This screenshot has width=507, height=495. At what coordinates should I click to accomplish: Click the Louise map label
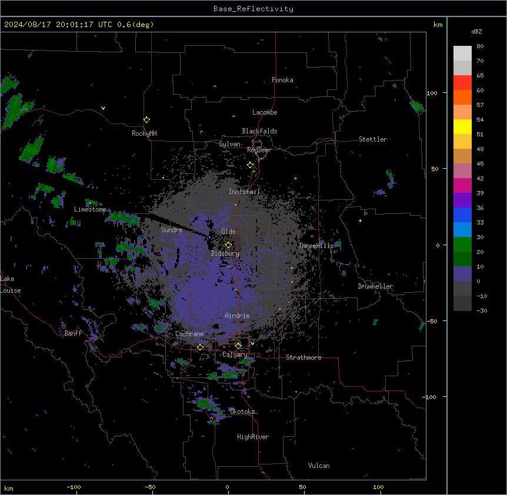coord(11,290)
